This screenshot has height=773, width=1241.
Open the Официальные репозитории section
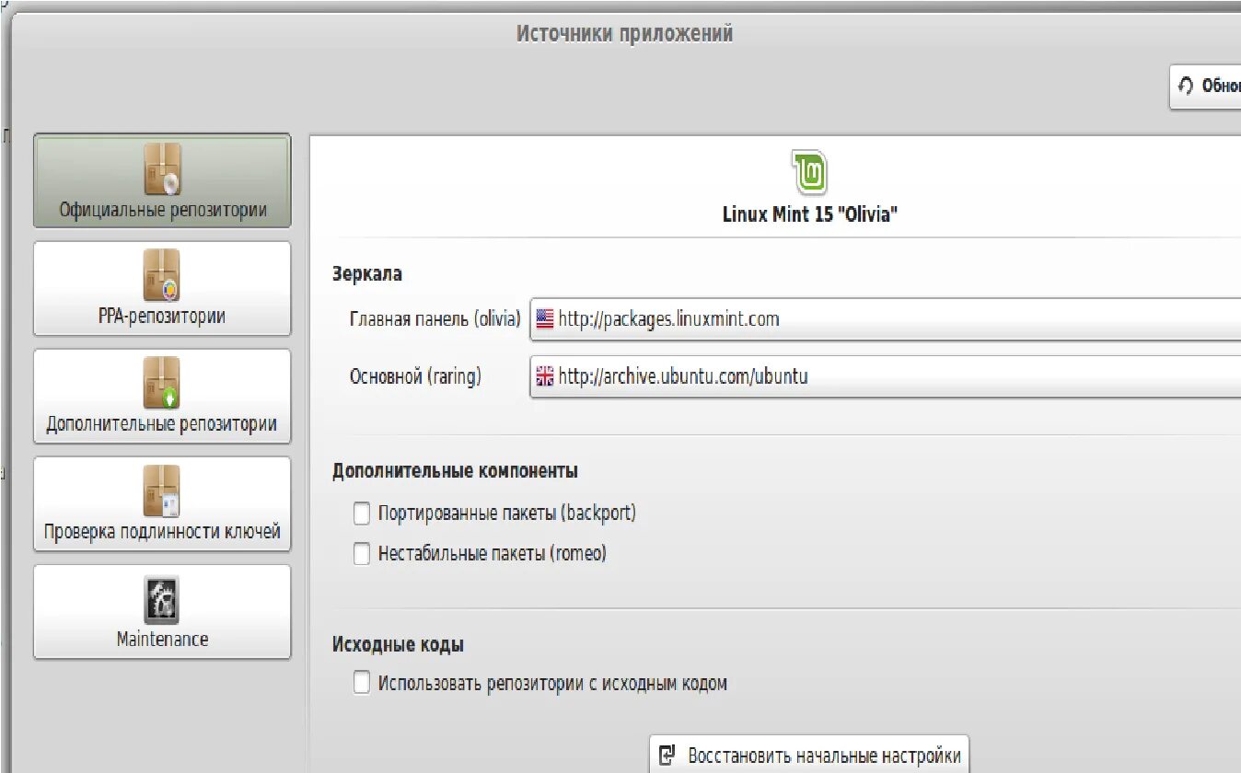point(162,181)
